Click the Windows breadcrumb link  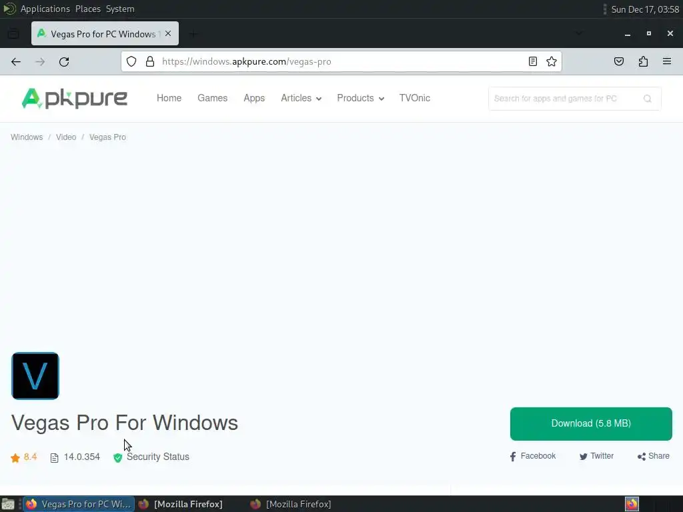[x=27, y=137]
